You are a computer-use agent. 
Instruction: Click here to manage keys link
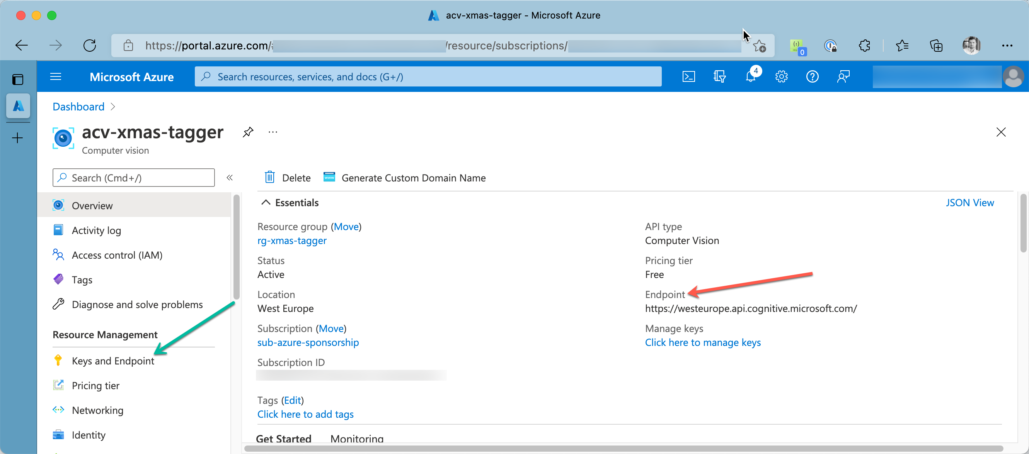pos(702,342)
